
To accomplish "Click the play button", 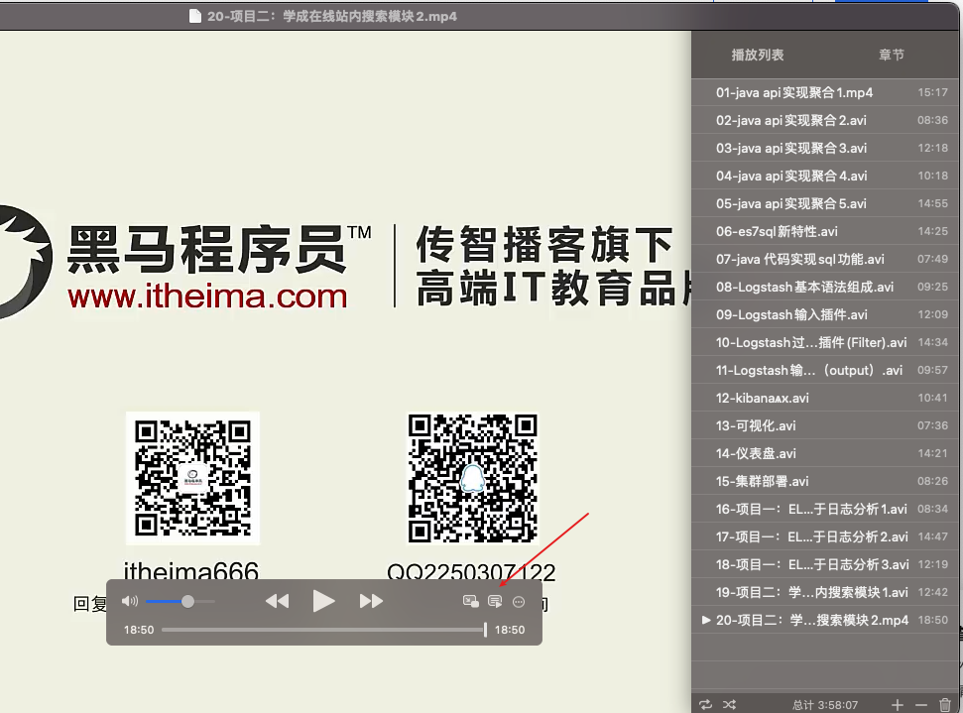I will [323, 601].
